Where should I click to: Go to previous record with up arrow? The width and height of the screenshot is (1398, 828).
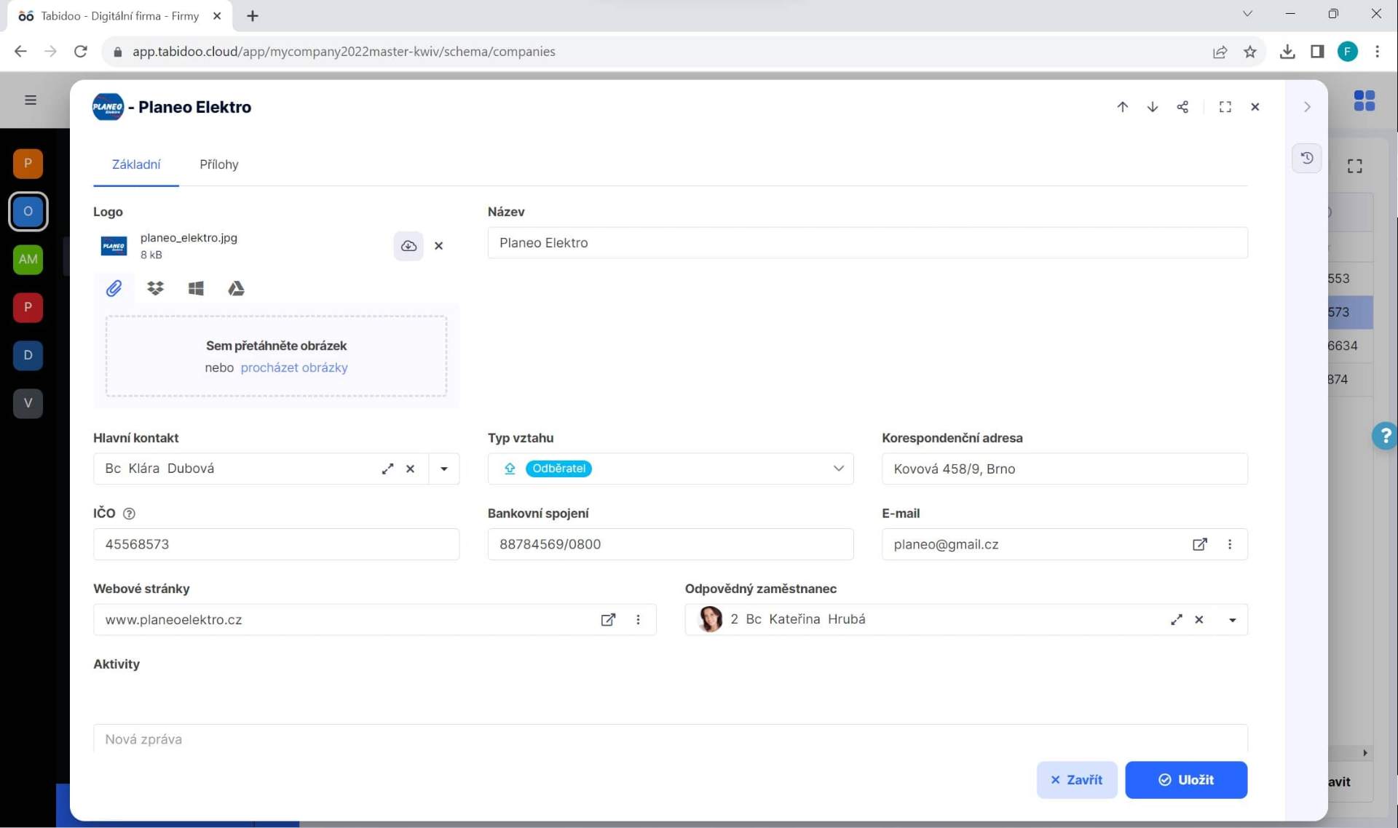click(x=1122, y=106)
